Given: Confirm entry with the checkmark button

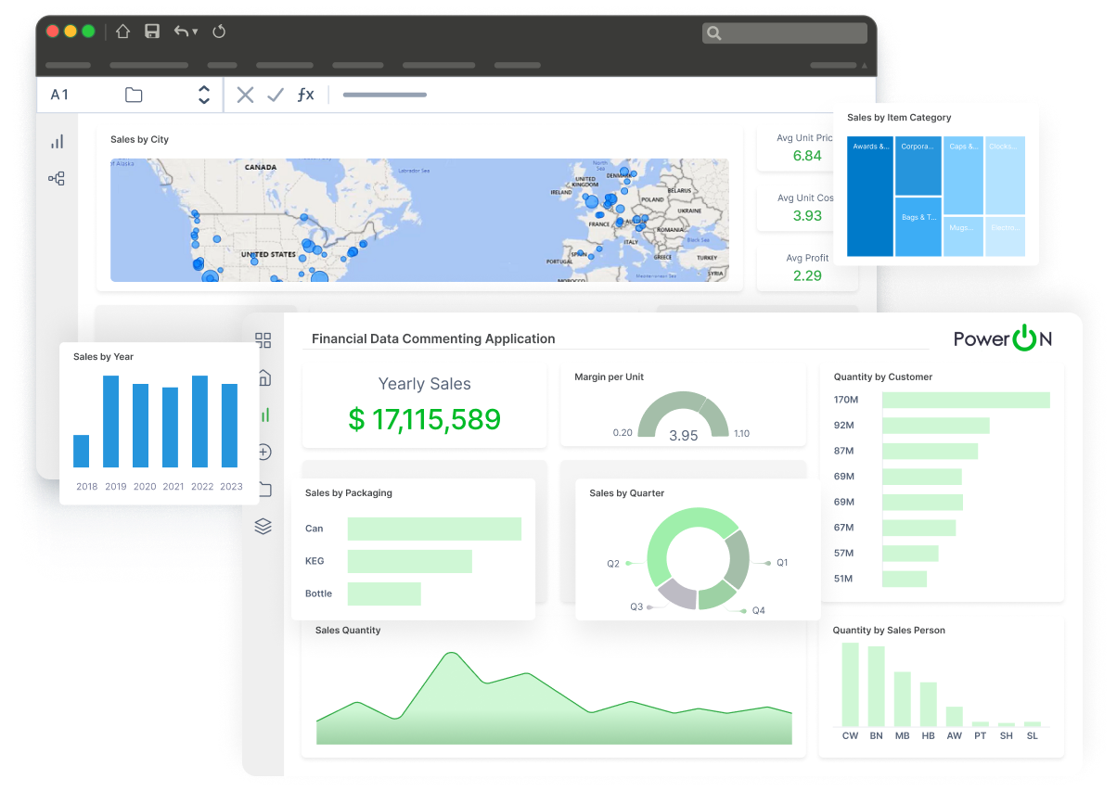Looking at the screenshot, I should coord(275,94).
